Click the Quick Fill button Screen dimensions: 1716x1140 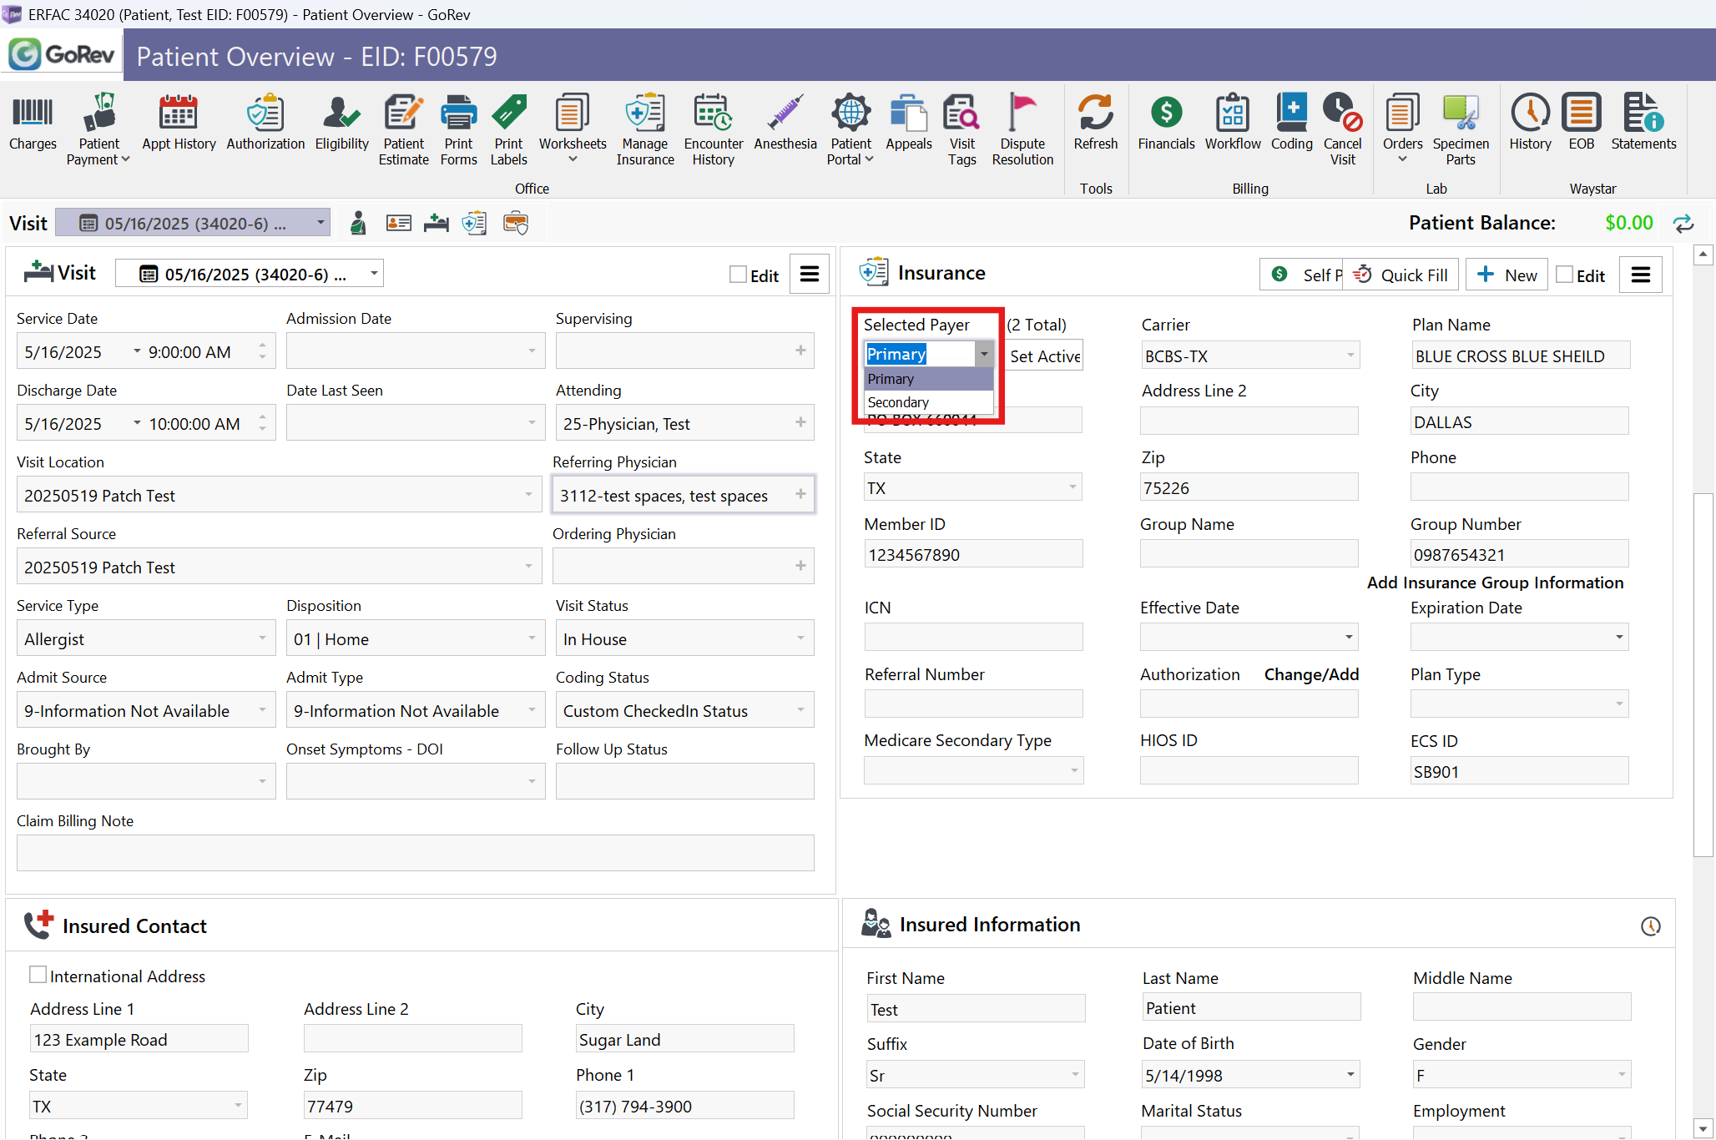1401,275
